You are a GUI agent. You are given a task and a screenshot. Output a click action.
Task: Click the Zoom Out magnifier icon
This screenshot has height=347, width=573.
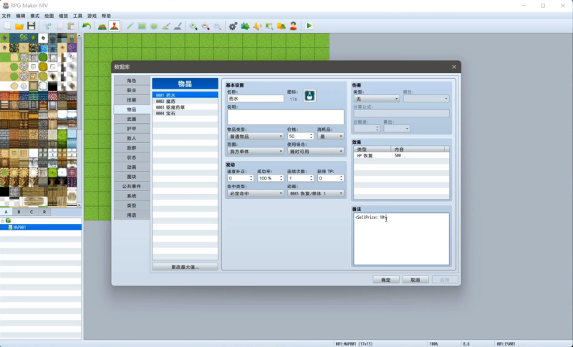(206, 26)
